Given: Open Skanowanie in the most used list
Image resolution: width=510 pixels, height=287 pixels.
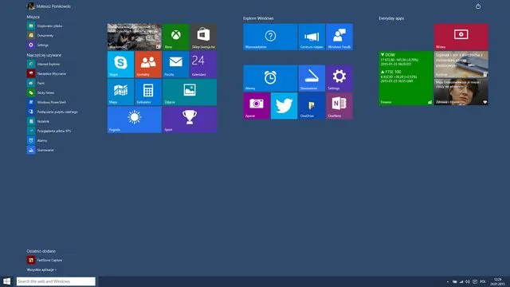Looking at the screenshot, I should (41, 150).
